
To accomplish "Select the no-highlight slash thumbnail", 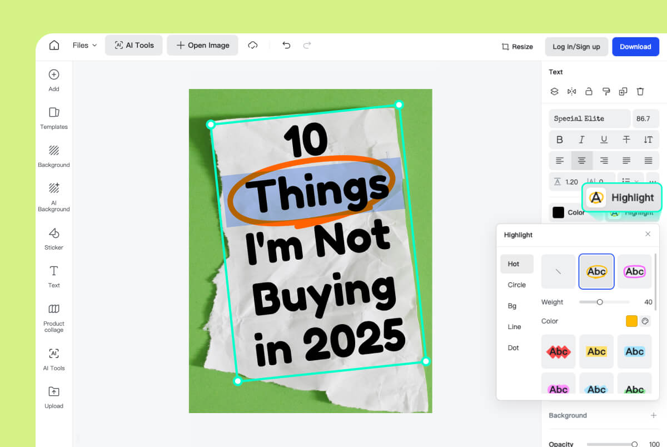I will pos(559,271).
